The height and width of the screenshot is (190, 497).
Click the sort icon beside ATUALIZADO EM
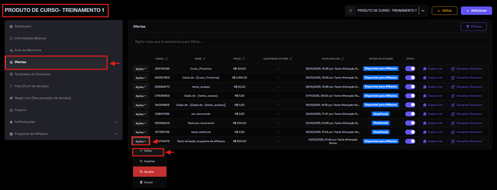tap(342, 59)
